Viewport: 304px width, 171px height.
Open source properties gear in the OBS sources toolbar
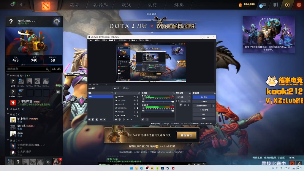pyautogui.click(x=123, y=119)
